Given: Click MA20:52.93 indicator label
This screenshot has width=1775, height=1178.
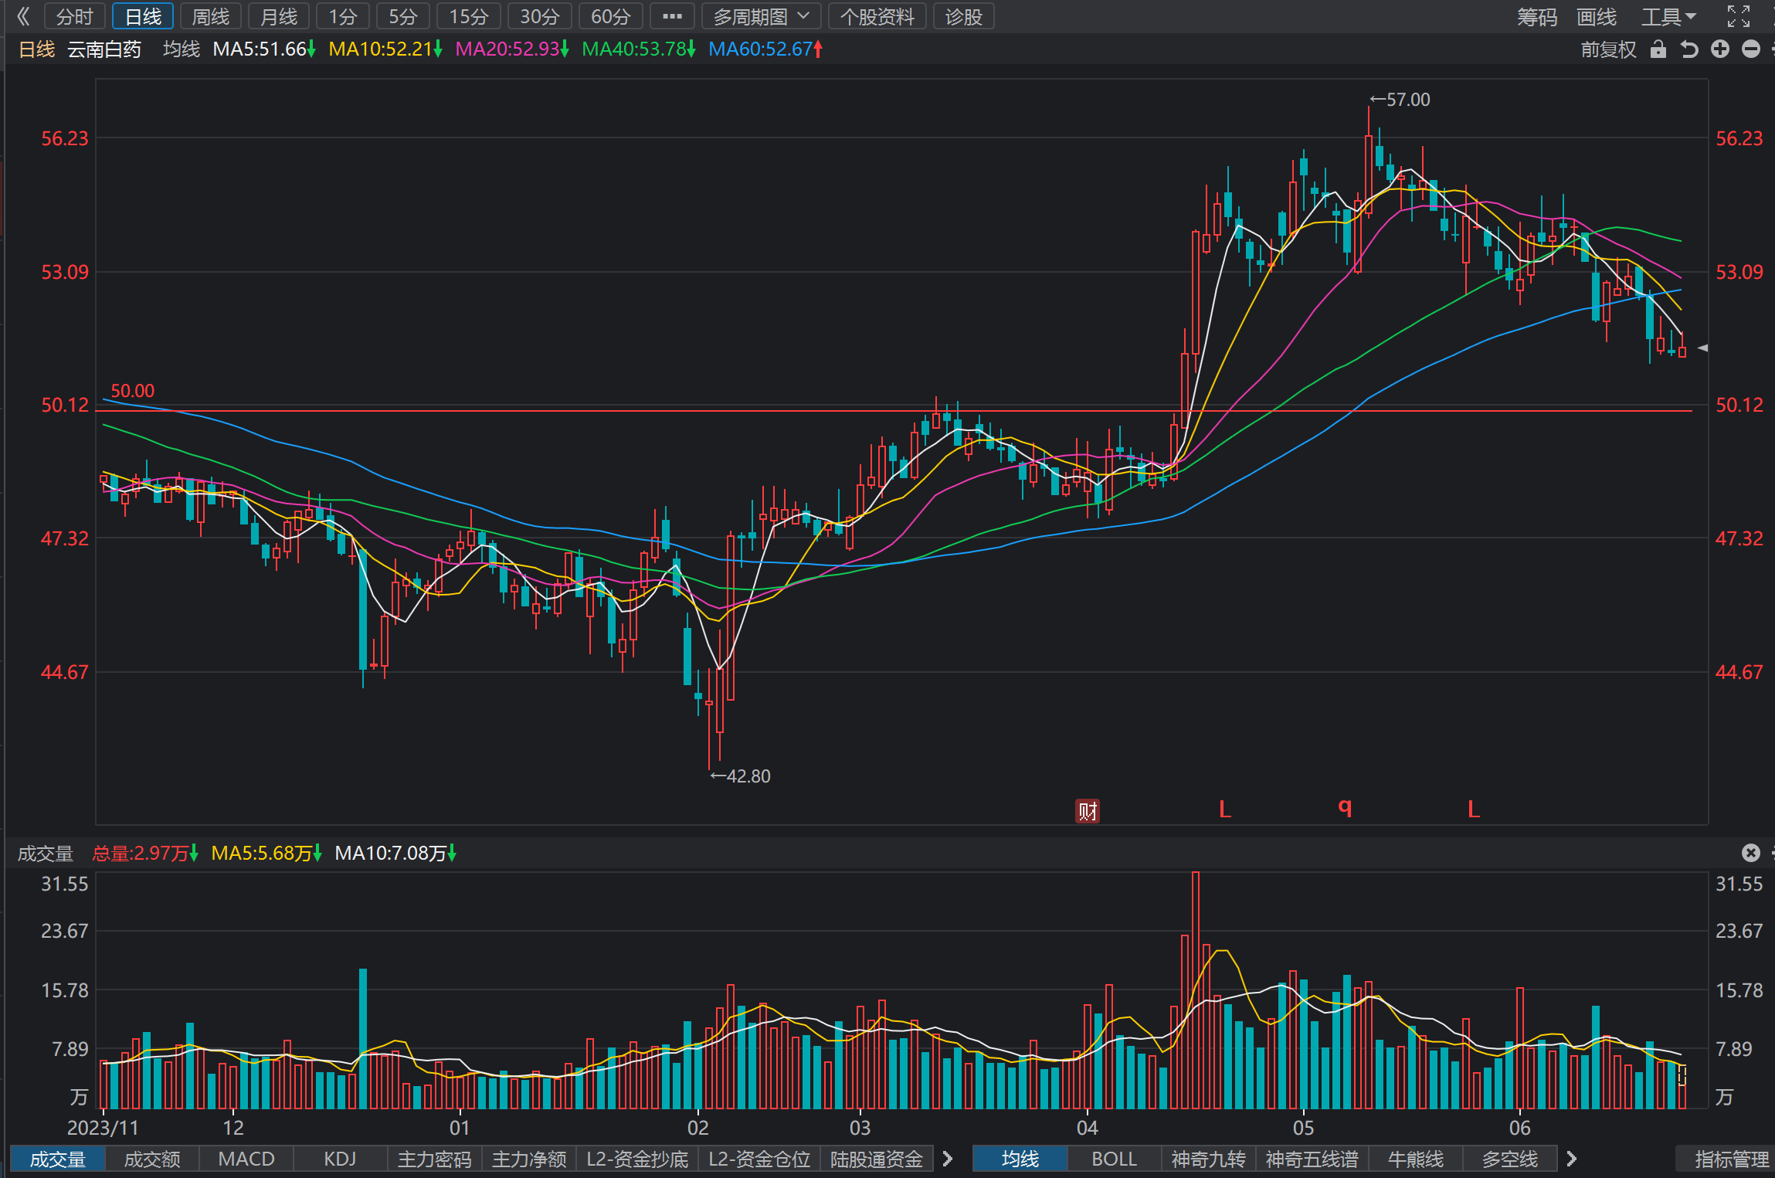Looking at the screenshot, I should 511,49.
